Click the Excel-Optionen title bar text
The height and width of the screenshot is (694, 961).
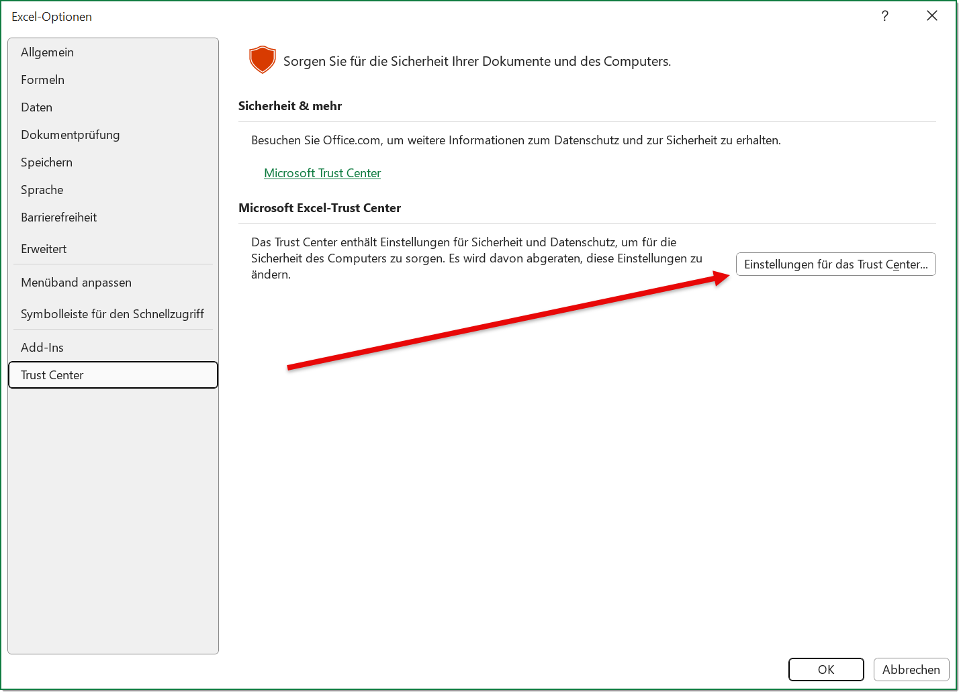(x=52, y=17)
